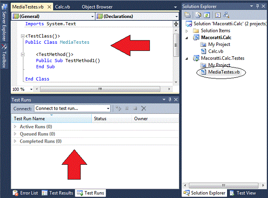Screen dimensions: 268x198
Task: Expand the Solution Items folder
Action: [187, 31]
